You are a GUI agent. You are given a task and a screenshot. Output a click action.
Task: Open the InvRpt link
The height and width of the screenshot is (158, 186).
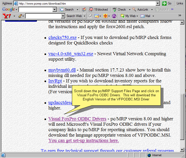click(x=55, y=81)
